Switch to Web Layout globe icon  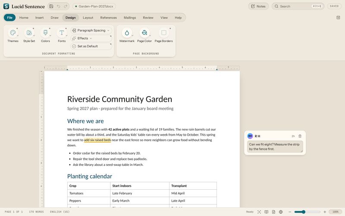[x=281, y=212]
